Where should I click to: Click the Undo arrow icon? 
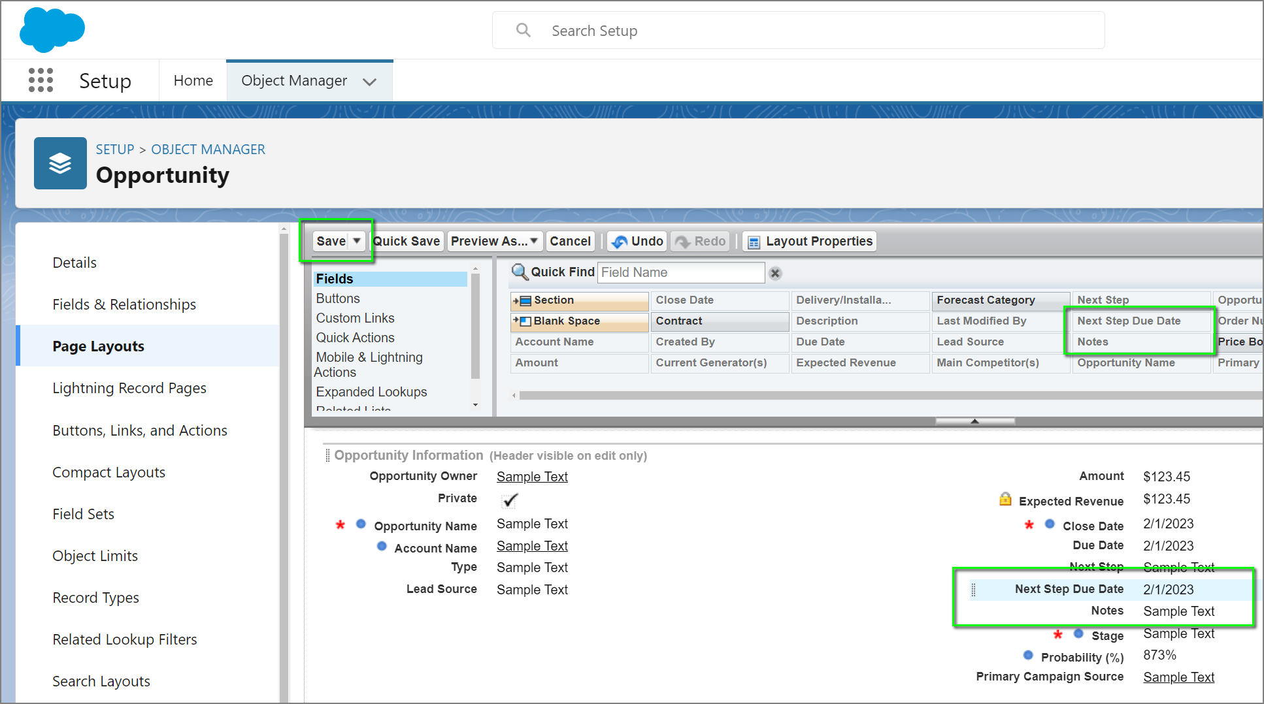(x=619, y=242)
